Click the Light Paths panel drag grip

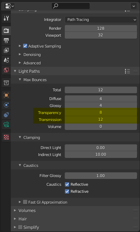pyautogui.click(x=135, y=71)
